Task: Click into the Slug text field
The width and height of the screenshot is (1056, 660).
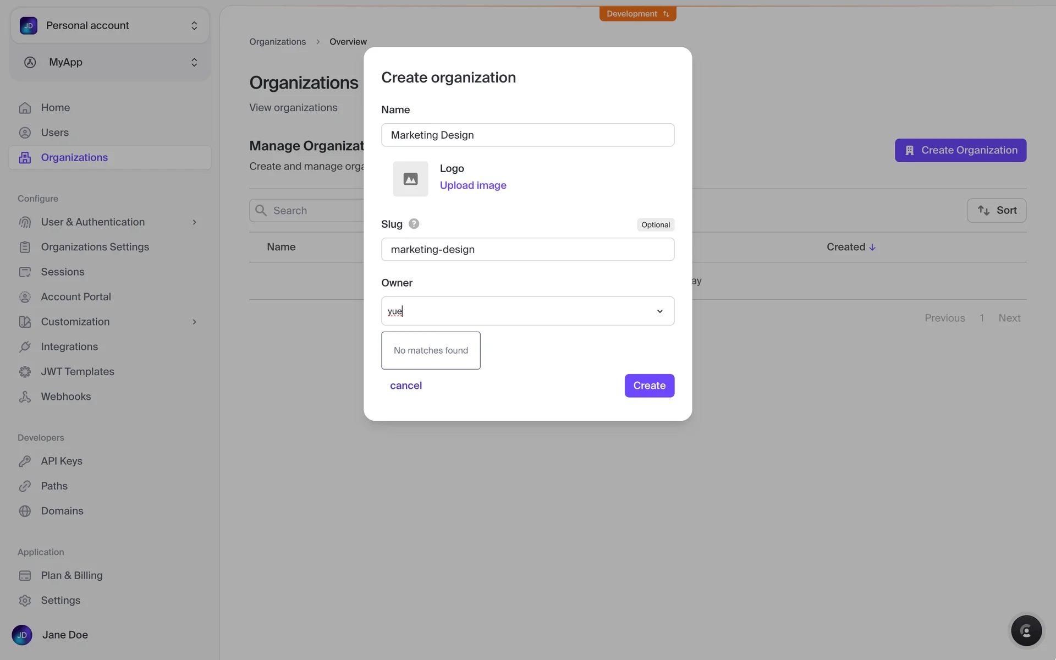Action: 527,249
